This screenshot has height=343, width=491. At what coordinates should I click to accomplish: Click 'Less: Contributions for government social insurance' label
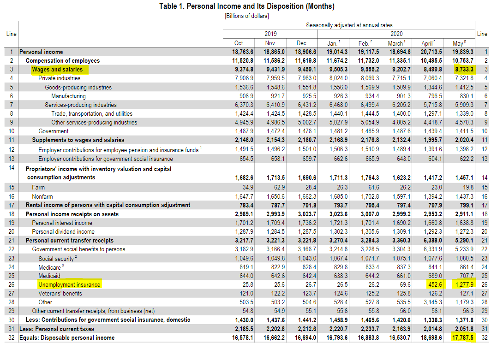click(x=108, y=320)
